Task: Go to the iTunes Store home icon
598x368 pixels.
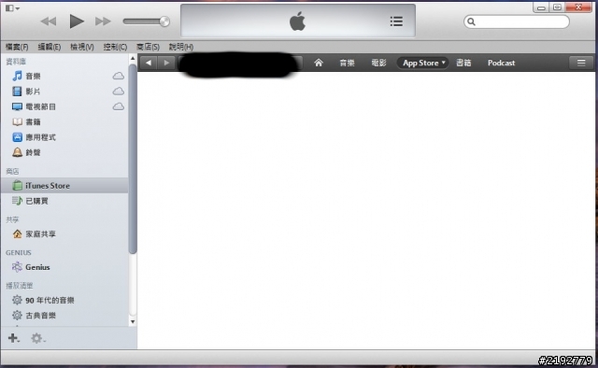Action: point(319,63)
